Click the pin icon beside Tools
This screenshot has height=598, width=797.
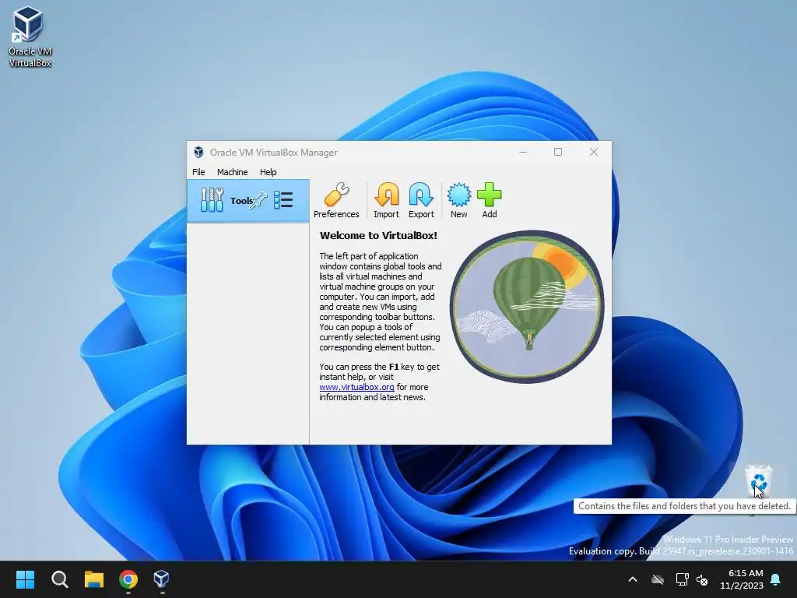click(x=258, y=200)
